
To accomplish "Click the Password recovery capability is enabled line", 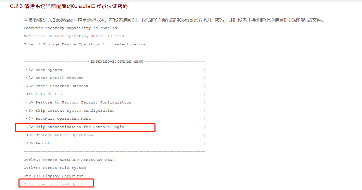I will point(71,28).
